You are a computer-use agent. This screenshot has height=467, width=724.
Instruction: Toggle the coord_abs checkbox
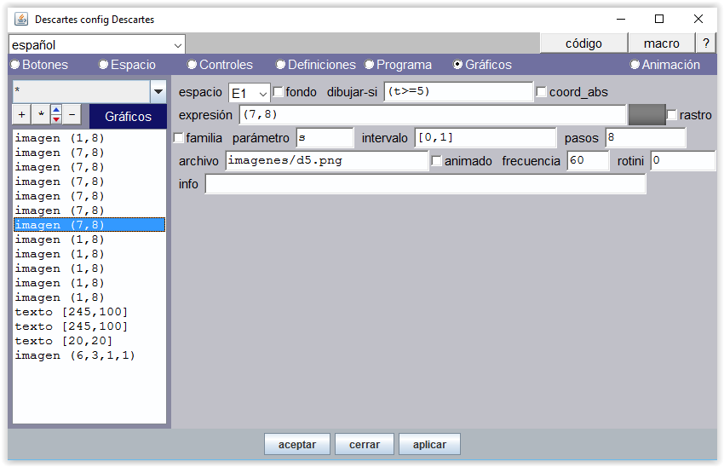tap(542, 92)
